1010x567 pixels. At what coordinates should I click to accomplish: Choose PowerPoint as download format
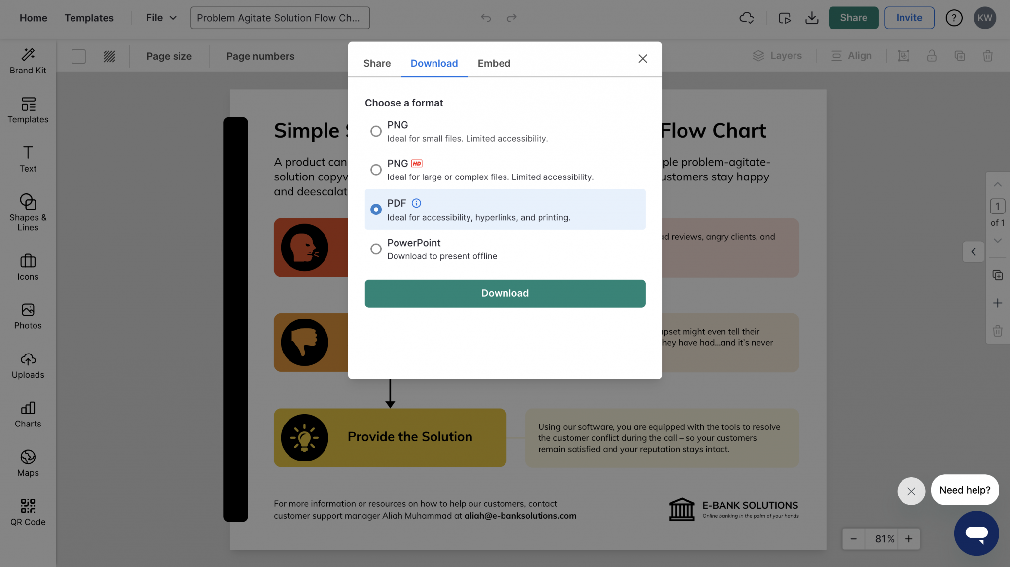point(376,249)
